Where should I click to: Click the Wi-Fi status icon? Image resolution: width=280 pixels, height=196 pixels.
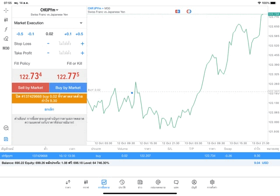coord(259,3)
